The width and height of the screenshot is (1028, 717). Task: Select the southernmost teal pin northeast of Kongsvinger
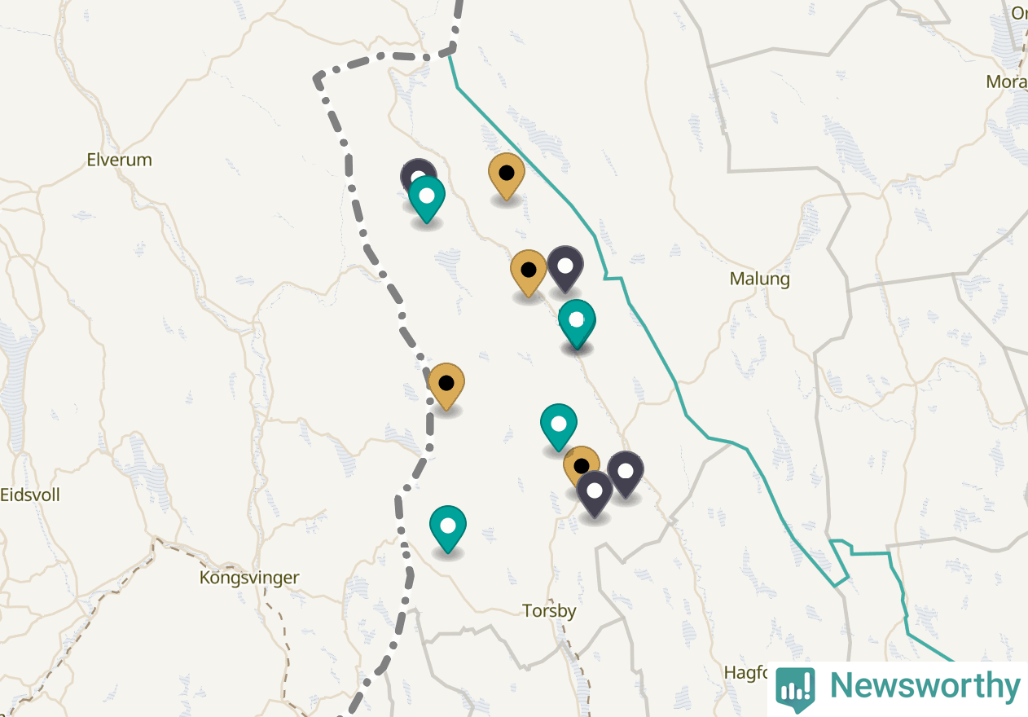pos(448,529)
